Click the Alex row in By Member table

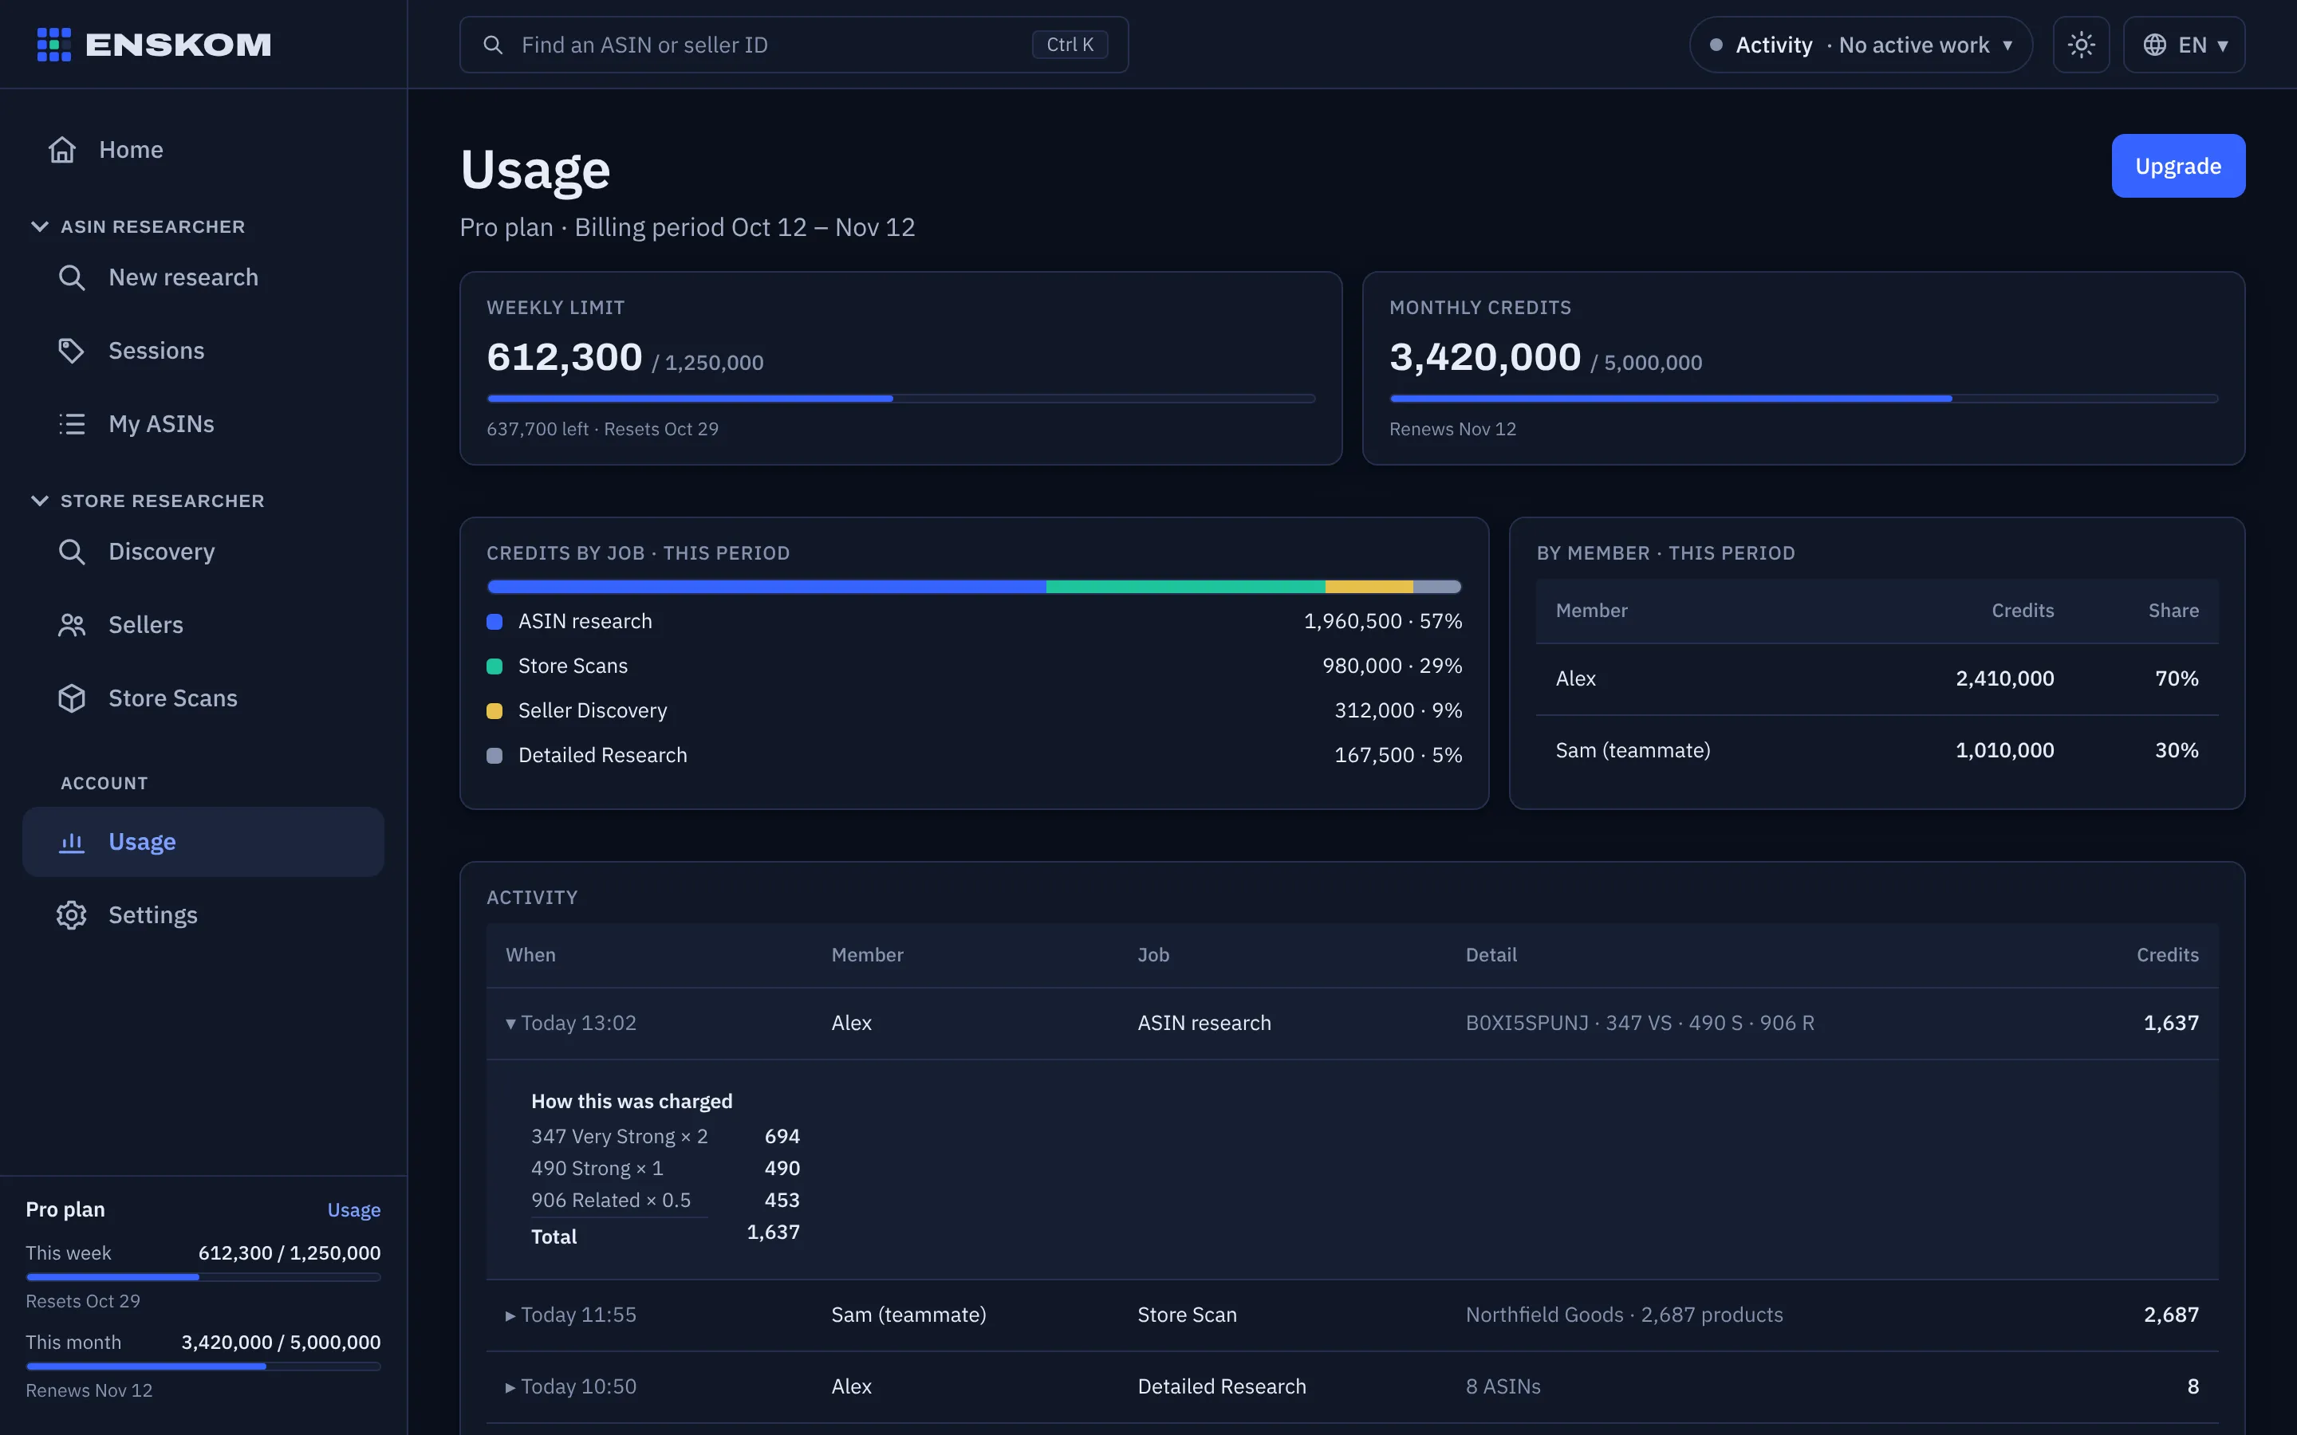pyautogui.click(x=1877, y=678)
